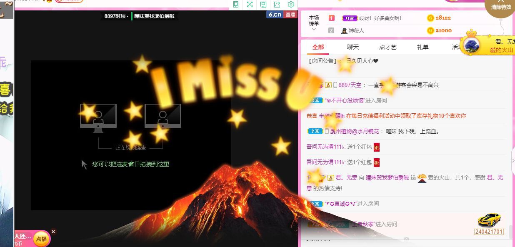Click the phone icon beside 8897天空

click(335, 85)
